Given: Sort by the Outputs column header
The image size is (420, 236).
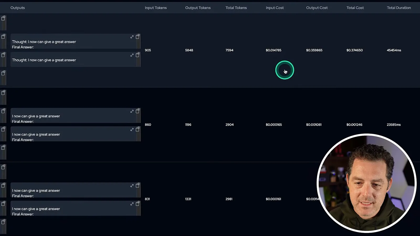Looking at the screenshot, I should pyautogui.click(x=18, y=8).
